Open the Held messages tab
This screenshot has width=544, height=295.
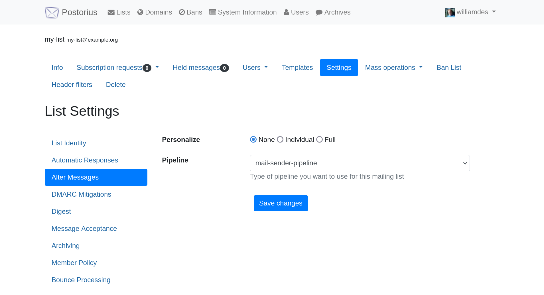pyautogui.click(x=201, y=68)
